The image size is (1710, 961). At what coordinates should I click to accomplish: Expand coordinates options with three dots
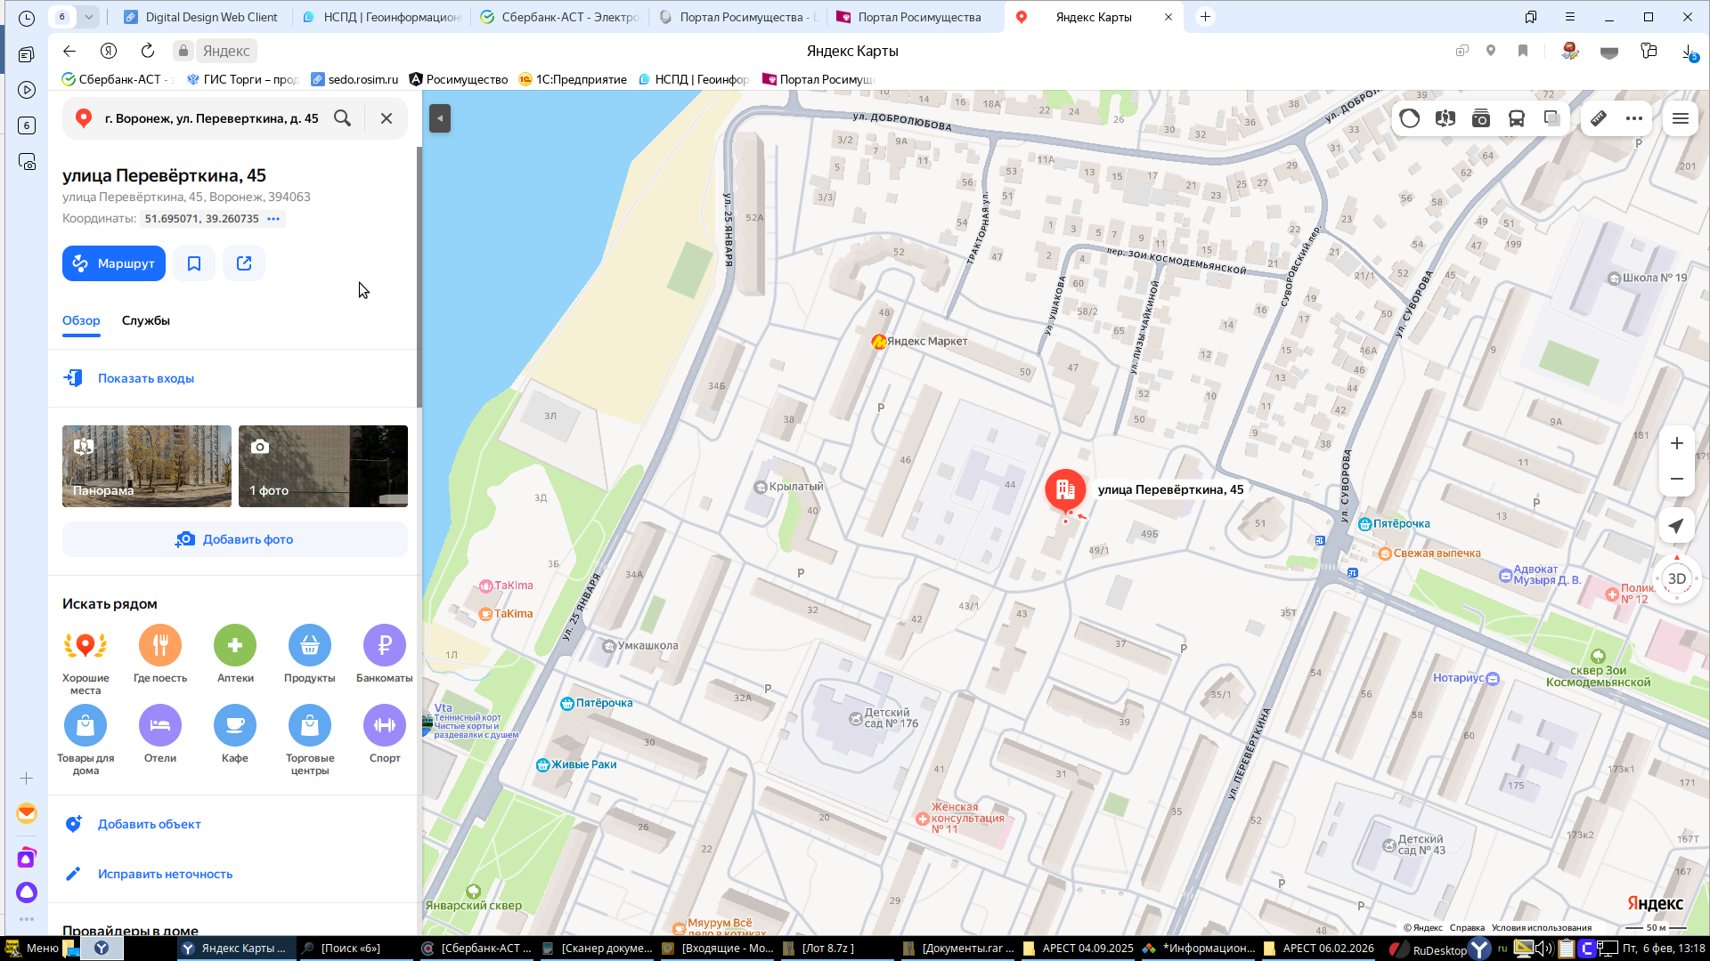coord(273,219)
